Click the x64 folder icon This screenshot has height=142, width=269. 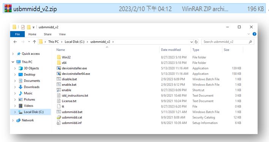point(59,63)
